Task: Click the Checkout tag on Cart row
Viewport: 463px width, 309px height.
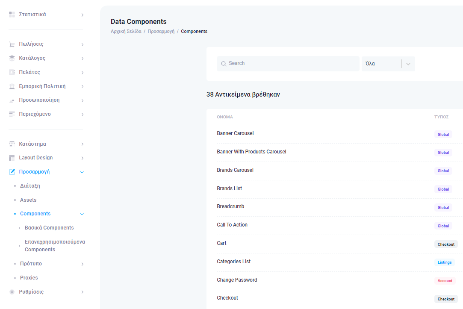Action: 446,244
